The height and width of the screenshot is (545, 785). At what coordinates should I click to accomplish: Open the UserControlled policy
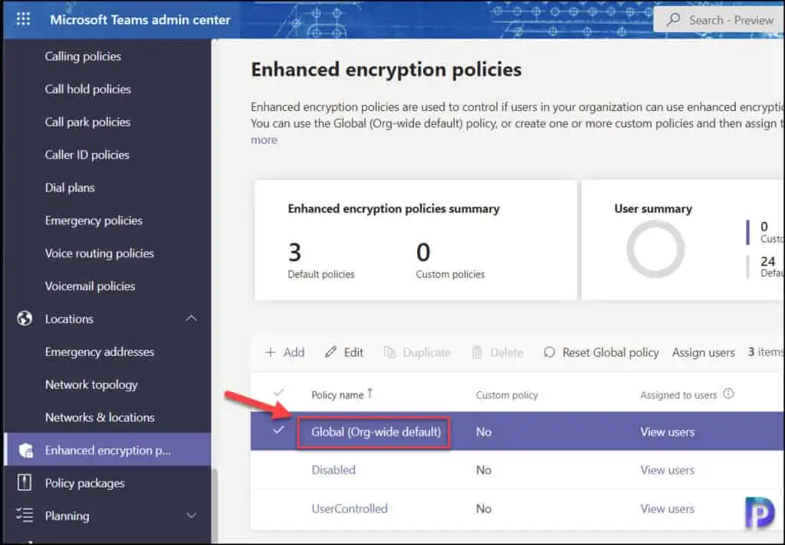pyautogui.click(x=350, y=508)
